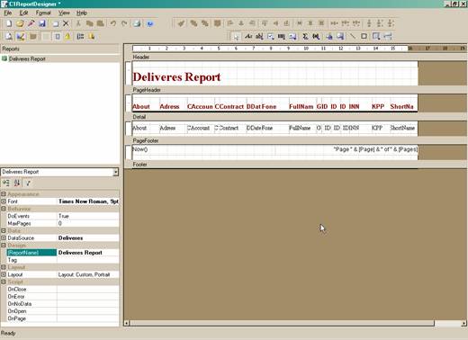Select the Add Field 'ab' tool
The image size is (468, 340).
[x=259, y=37]
